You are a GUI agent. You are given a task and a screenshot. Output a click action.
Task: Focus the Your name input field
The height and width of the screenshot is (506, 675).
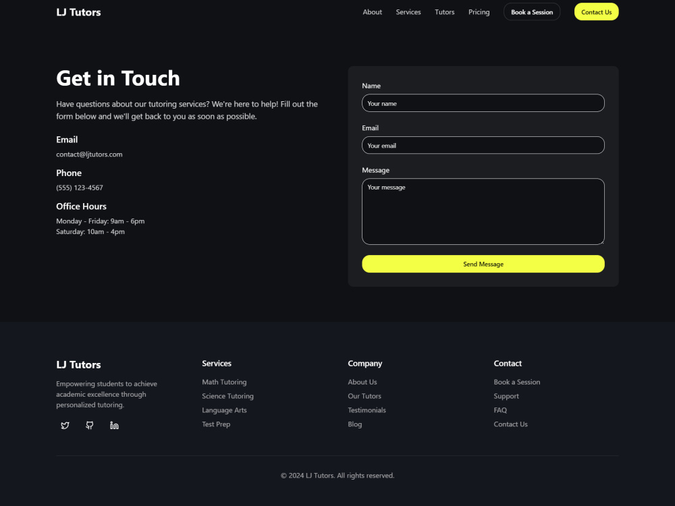coord(483,103)
